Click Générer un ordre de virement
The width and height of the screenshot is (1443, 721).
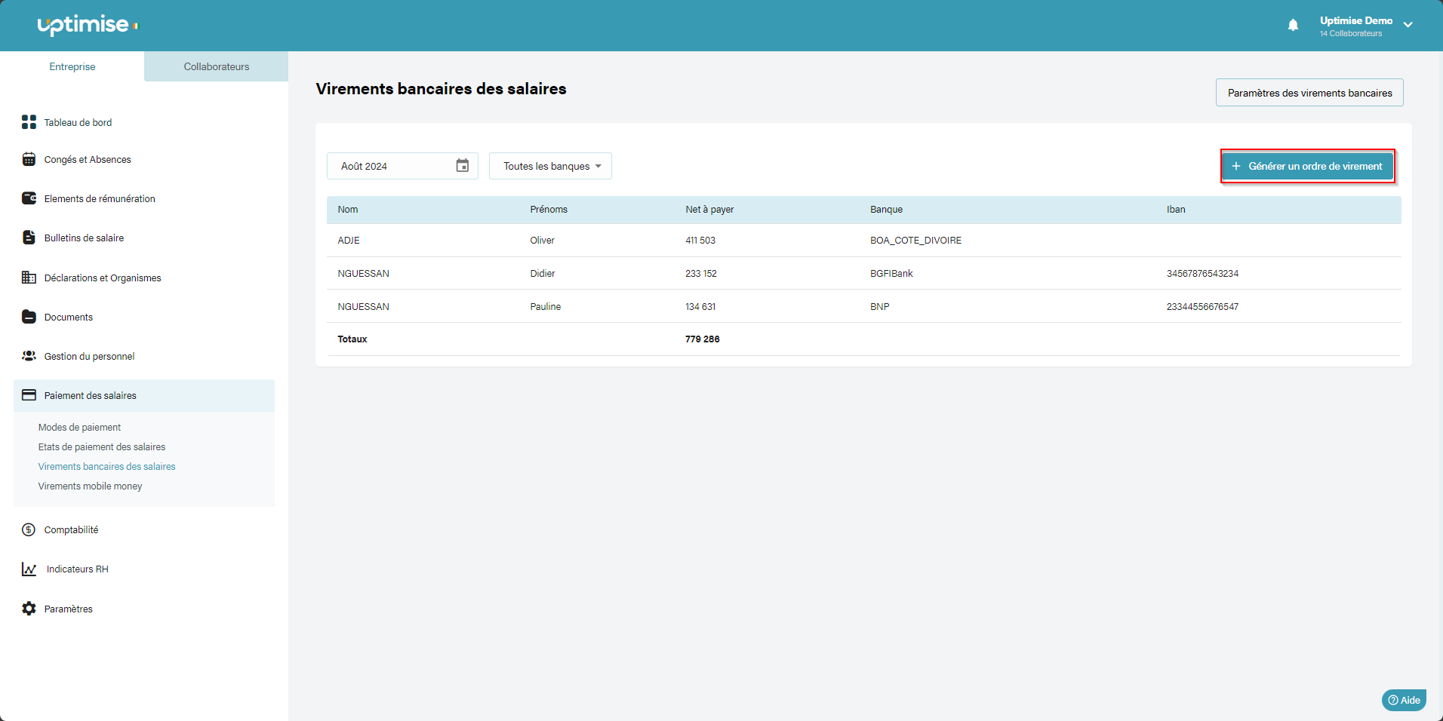1307,166
